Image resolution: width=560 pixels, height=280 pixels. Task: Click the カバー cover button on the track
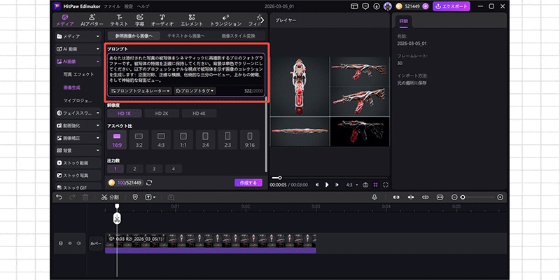coord(96,244)
